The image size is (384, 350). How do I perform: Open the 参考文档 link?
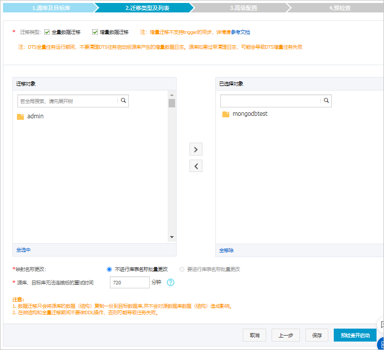click(x=240, y=32)
